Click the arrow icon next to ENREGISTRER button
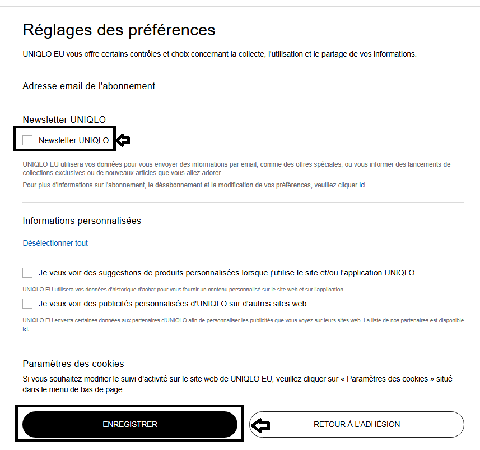This screenshot has width=480, height=450. click(260, 425)
